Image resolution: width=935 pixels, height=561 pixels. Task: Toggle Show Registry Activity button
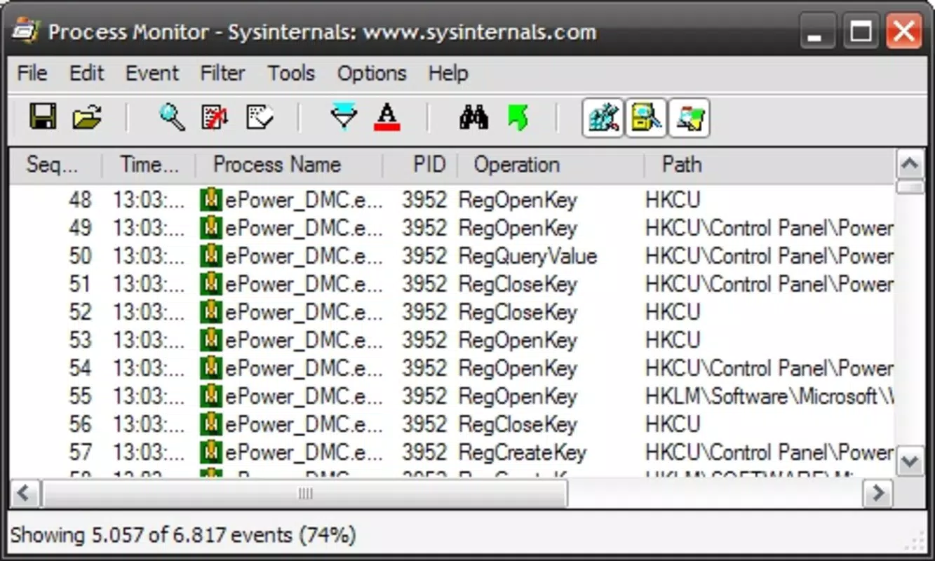[x=603, y=117]
